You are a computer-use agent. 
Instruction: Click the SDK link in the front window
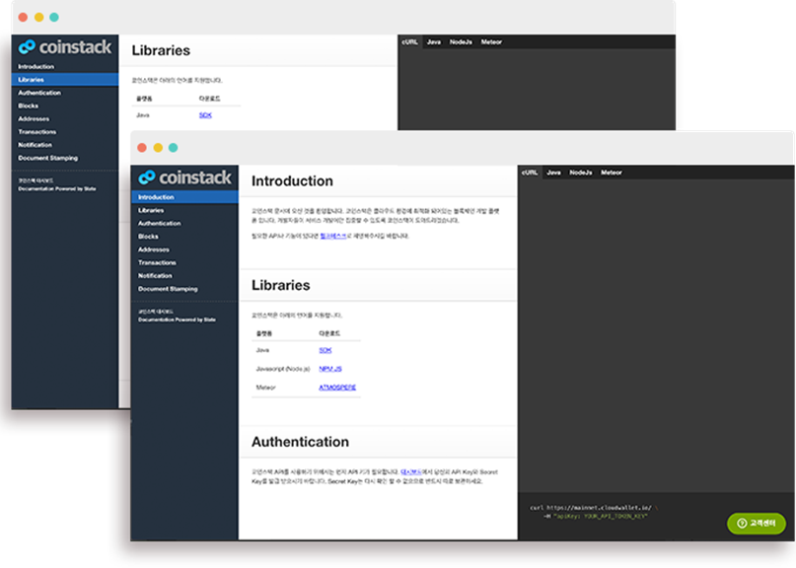click(325, 350)
